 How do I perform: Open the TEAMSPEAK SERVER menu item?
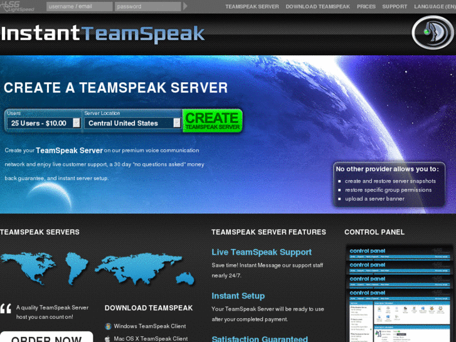tap(252, 6)
